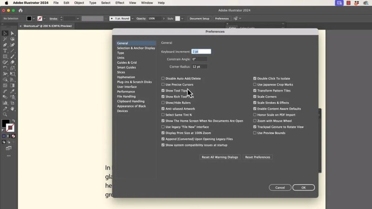The width and height of the screenshot is (372, 209).
Task: Pick the Magic Wand tool
Action: 5,39
